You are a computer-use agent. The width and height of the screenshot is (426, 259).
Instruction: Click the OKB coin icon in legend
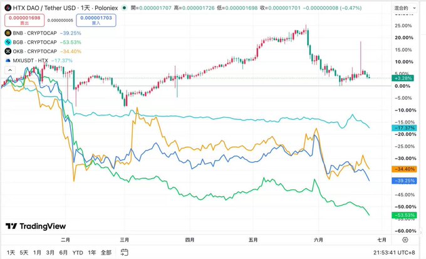point(8,51)
